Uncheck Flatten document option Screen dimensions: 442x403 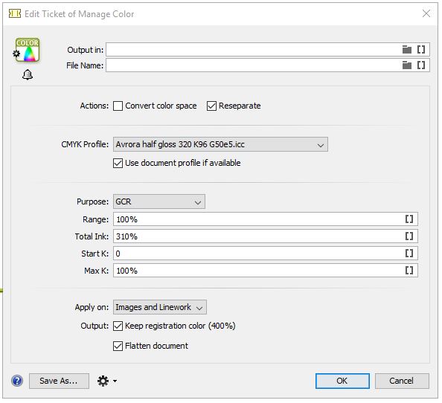[118, 346]
